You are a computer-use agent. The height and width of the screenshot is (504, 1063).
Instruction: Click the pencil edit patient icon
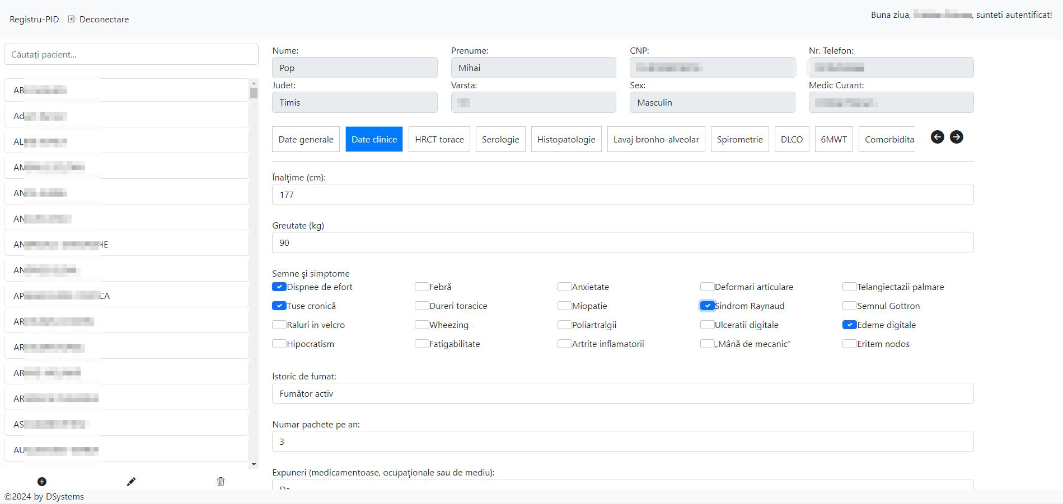click(131, 482)
